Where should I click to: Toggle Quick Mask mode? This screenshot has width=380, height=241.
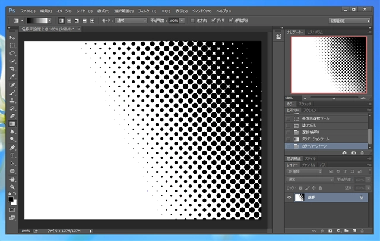(12, 209)
